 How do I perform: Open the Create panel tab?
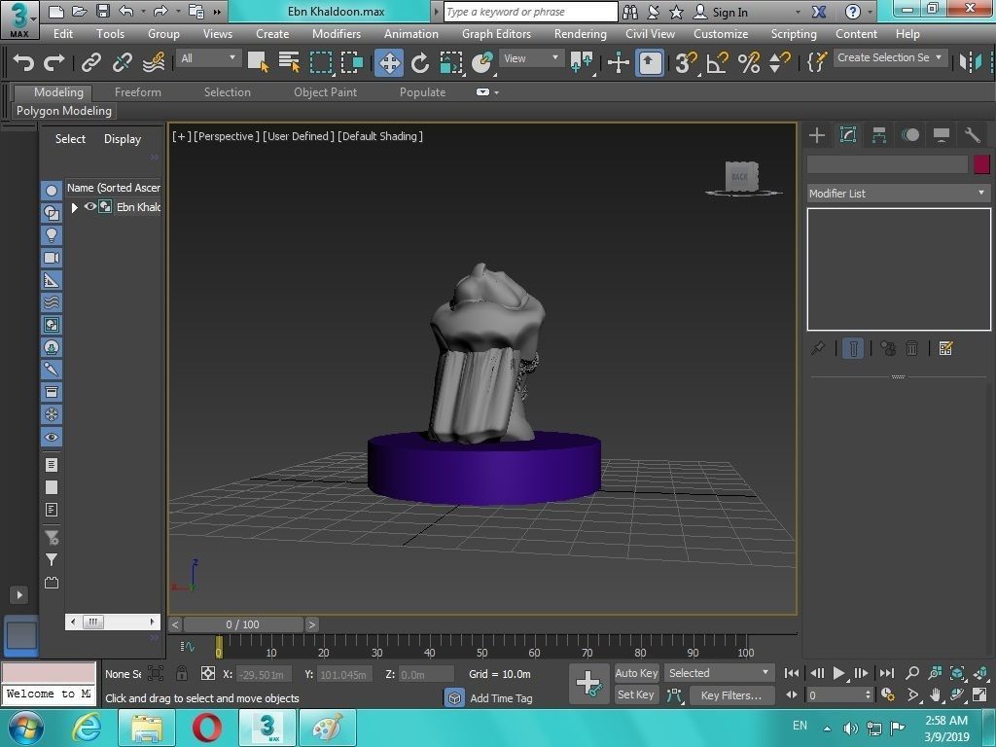coord(817,134)
